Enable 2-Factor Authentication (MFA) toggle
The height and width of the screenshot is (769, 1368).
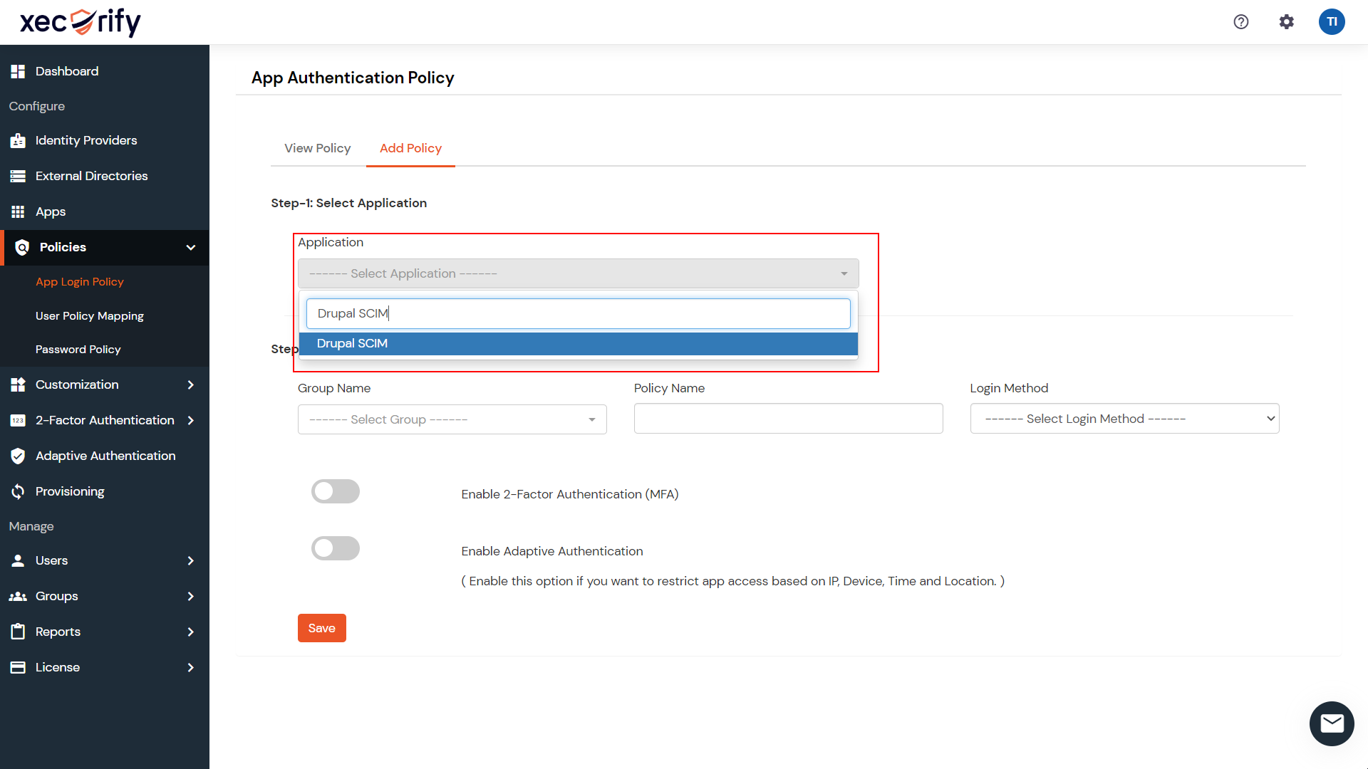[336, 491]
